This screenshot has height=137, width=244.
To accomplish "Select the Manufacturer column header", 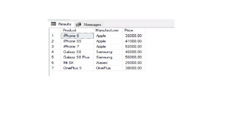I will (108, 30).
